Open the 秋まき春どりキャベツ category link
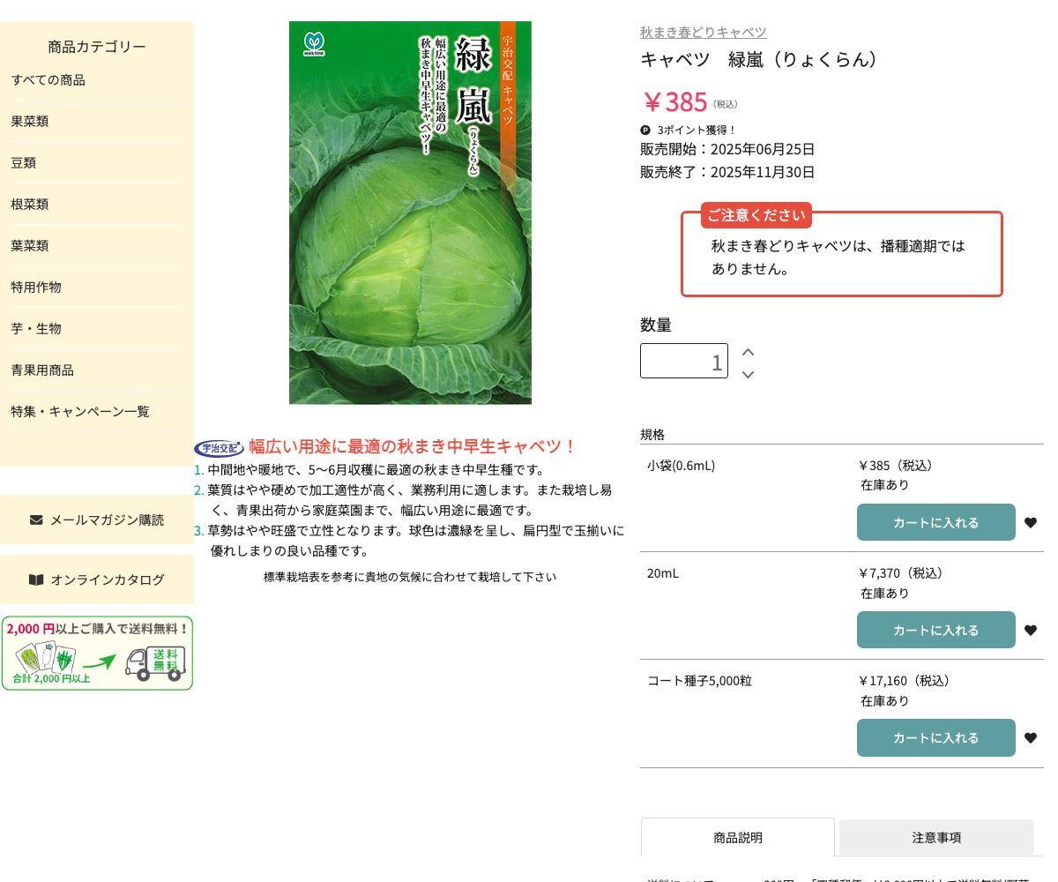 point(703,32)
